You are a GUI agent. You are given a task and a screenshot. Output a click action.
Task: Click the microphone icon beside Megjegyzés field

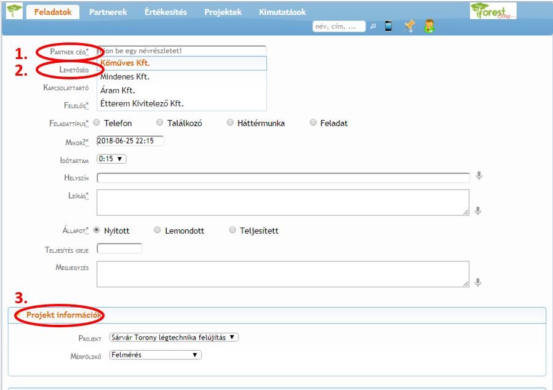tap(479, 282)
